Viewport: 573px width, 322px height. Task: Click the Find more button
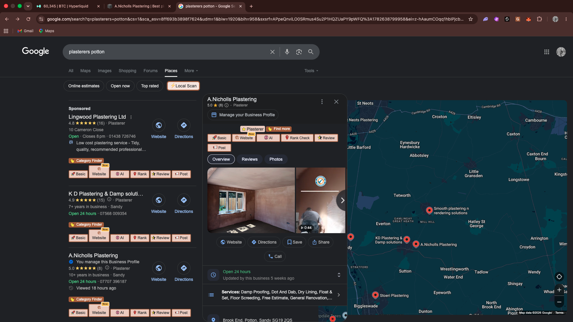pos(279,129)
